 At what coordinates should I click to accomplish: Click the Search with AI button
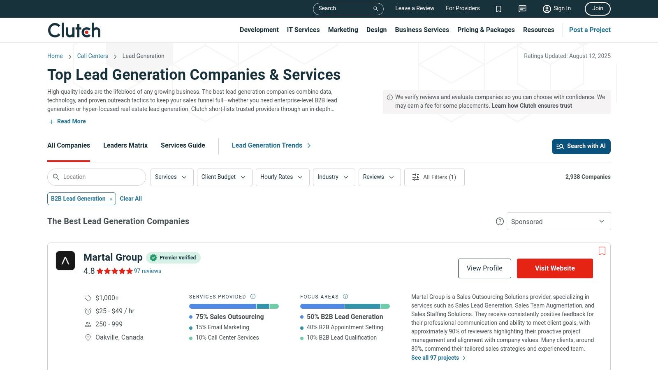coord(581,146)
